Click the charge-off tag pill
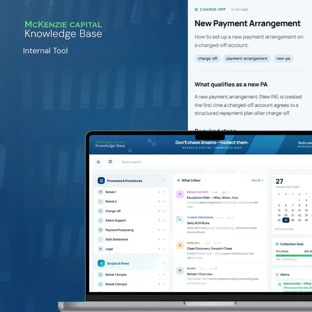 pos(207,58)
